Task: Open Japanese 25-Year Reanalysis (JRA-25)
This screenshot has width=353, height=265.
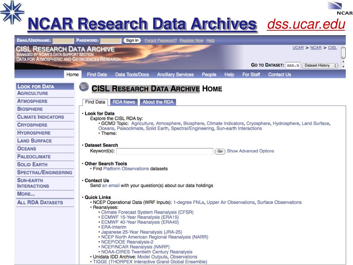Action: click(142, 232)
